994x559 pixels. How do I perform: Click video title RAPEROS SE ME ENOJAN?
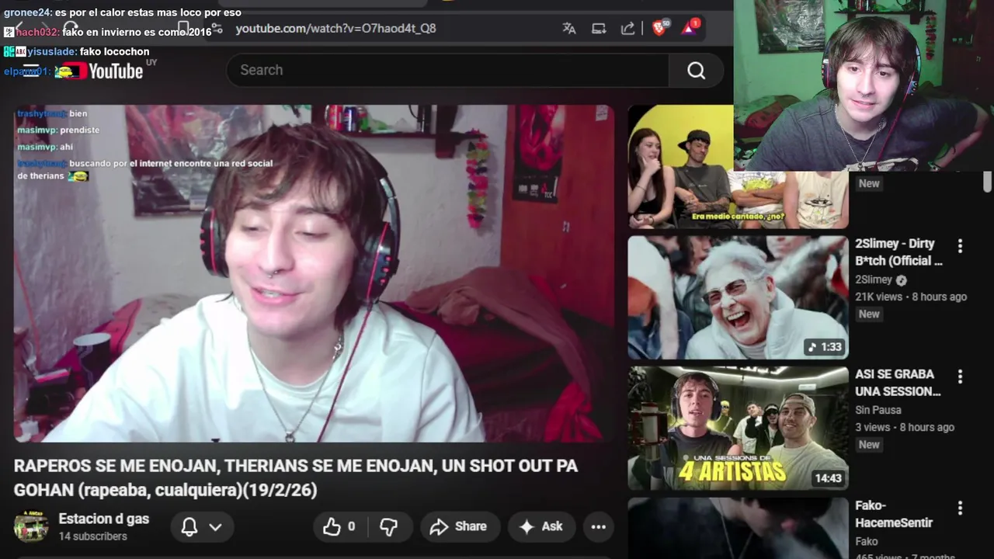tap(296, 477)
